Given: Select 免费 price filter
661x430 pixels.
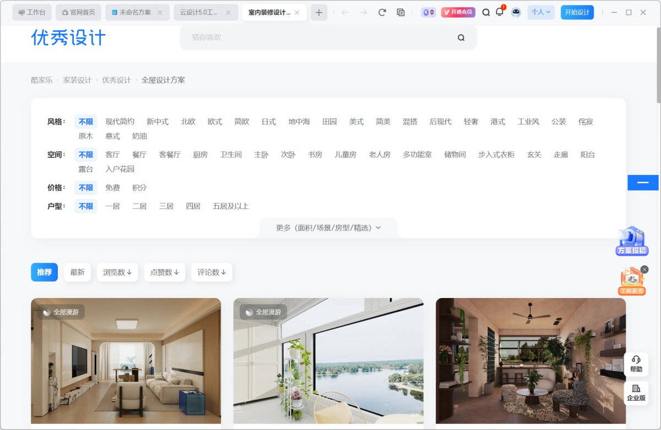Looking at the screenshot, I should click(x=112, y=188).
